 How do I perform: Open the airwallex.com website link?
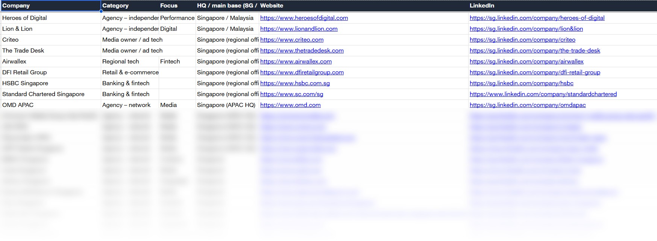click(x=296, y=62)
